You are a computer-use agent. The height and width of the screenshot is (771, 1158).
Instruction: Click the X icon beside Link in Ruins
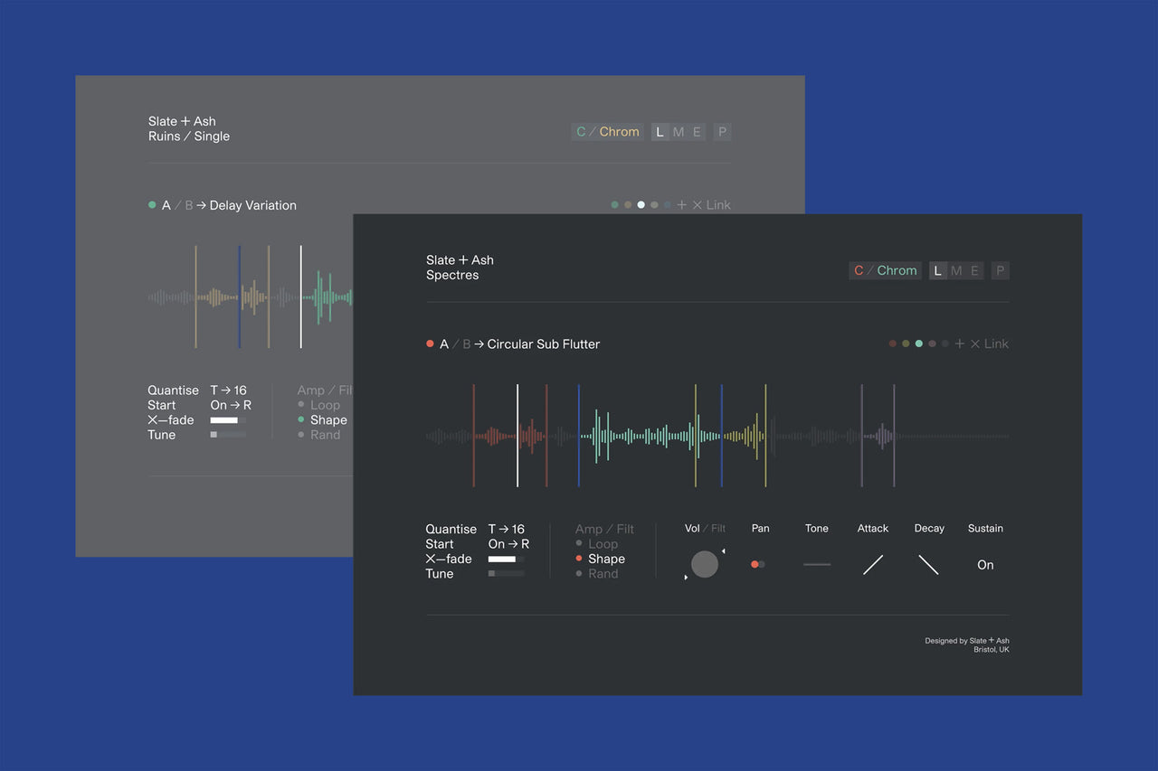pyautogui.click(x=698, y=205)
